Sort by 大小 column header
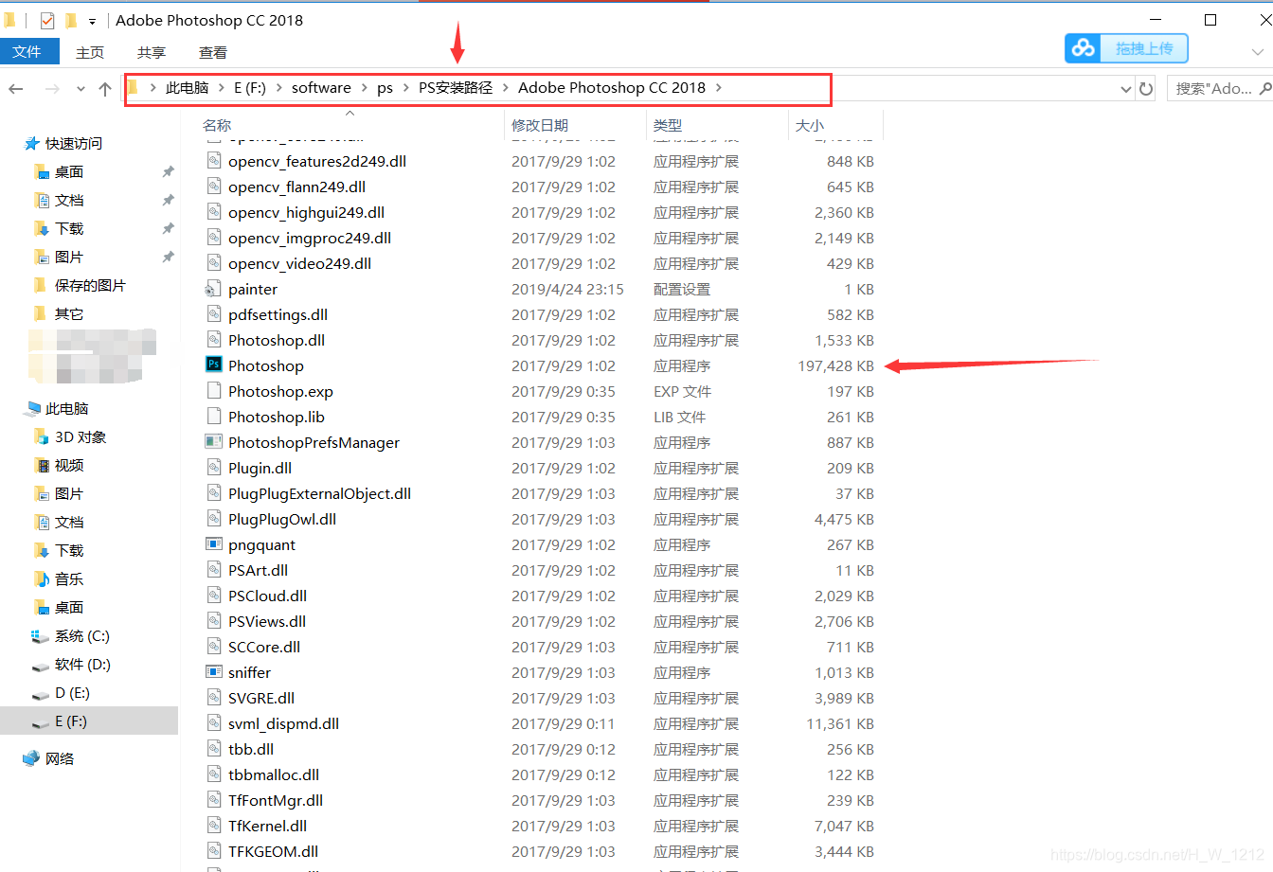 point(810,125)
